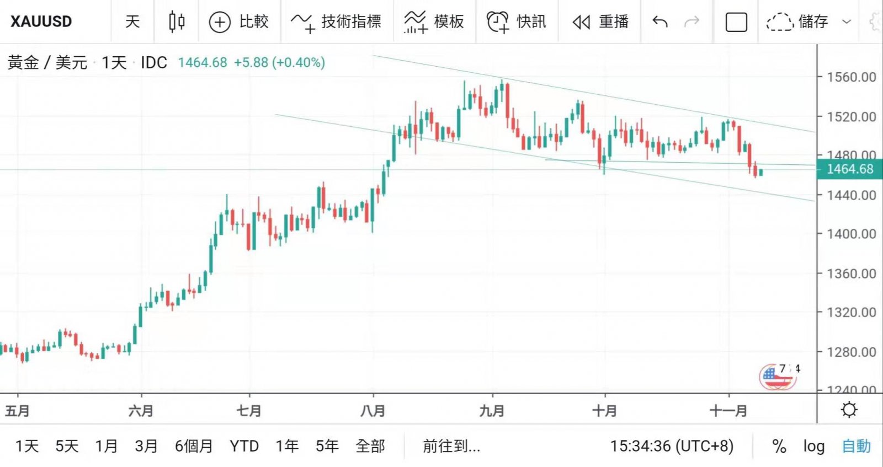Click the Go to (前往到...) button
This screenshot has width=883, height=467.
coord(451,446)
